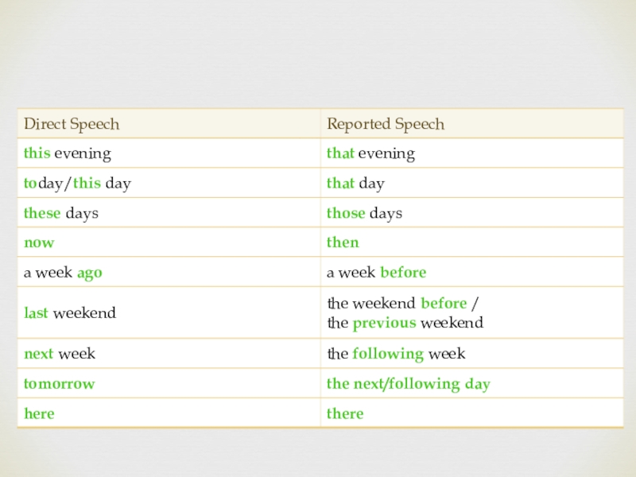Click "the next/following day" cell
The width and height of the screenshot is (636, 477).
(x=409, y=384)
